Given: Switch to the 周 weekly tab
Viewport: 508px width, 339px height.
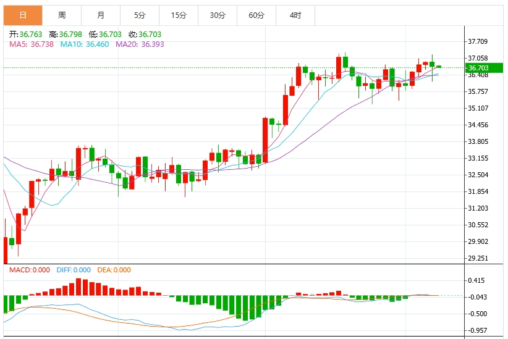Looking at the screenshot, I should click(62, 15).
